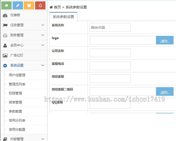Viewport: 176px width, 141px height.
Task: Expand the 任务管理 chevron
Action: pos(43,25)
